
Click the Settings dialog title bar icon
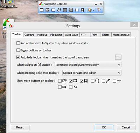[11, 26]
